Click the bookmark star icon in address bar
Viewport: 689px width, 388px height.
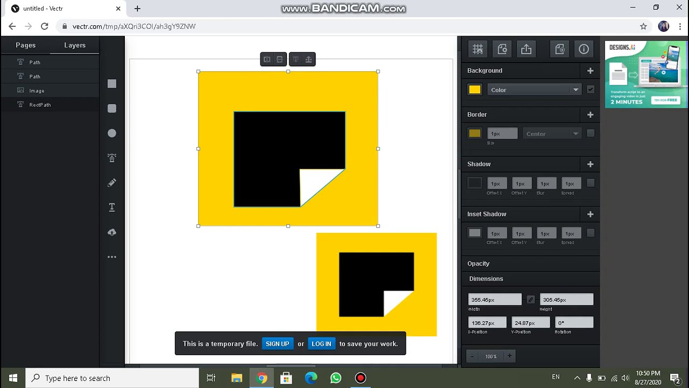pos(643,26)
